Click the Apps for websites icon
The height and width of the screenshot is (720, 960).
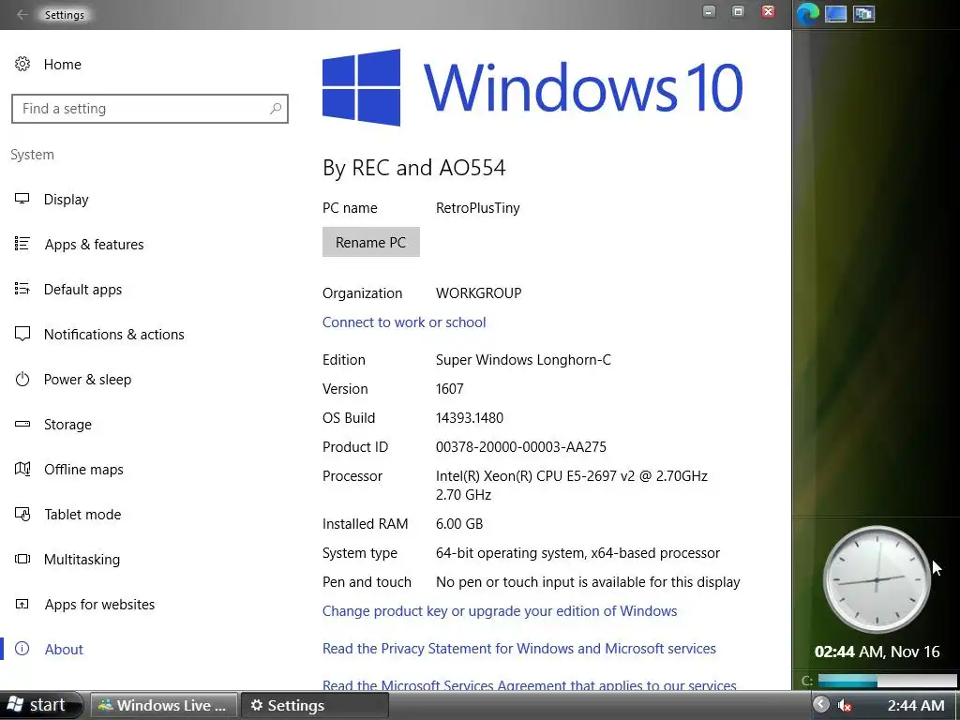click(22, 605)
